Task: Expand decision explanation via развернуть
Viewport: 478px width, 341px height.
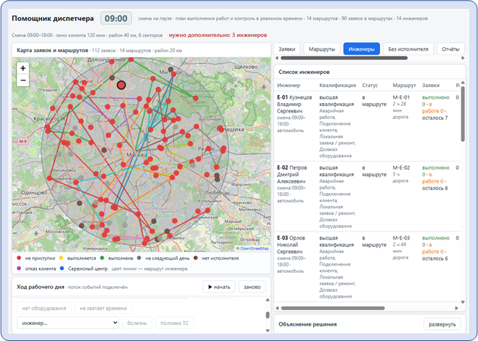Action: pos(442,324)
